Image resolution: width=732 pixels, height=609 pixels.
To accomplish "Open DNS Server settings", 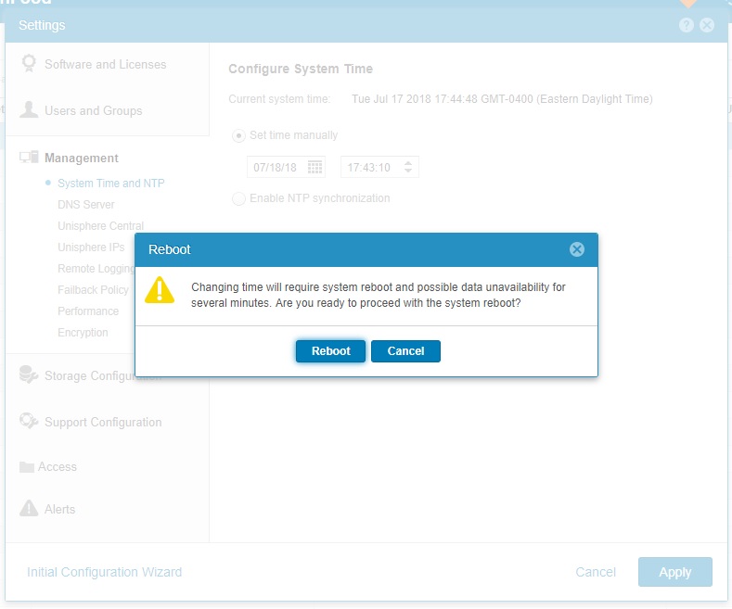I will 86,205.
